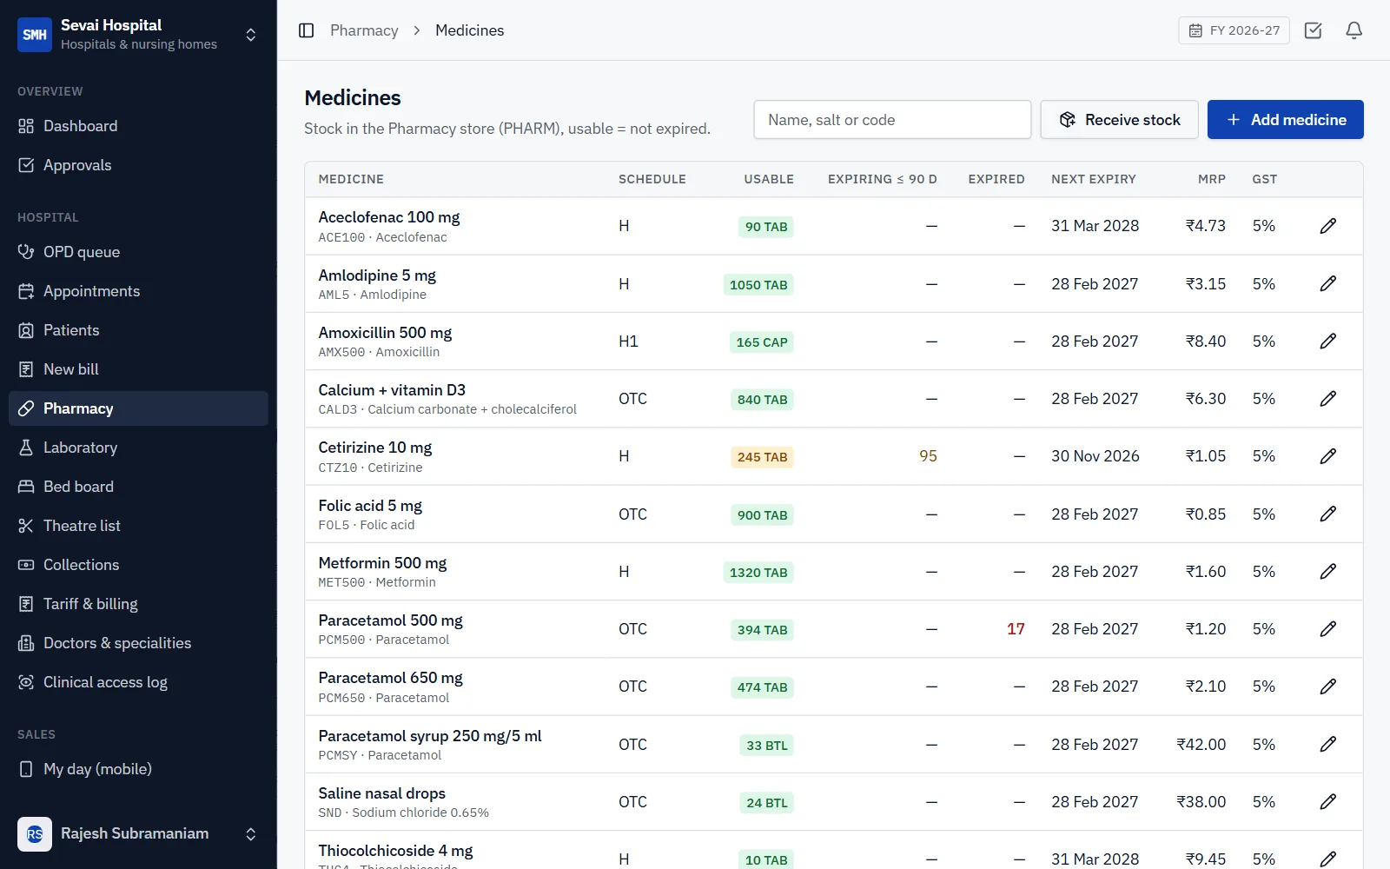Edit the Paracetamol 650 mg row

point(1327,687)
